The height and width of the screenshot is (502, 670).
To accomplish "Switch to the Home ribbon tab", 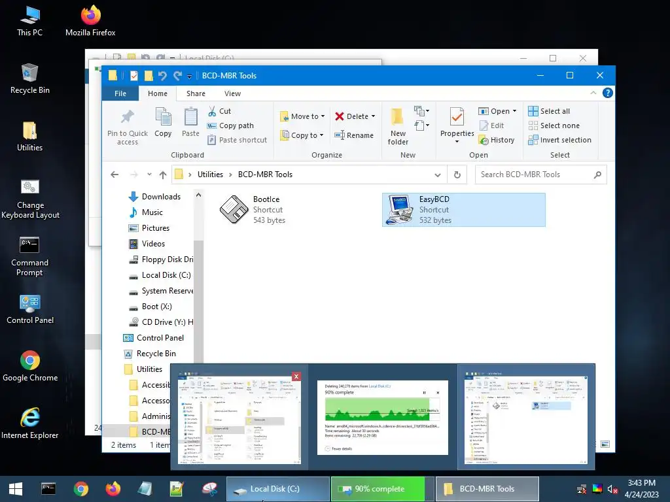I will pos(158,93).
